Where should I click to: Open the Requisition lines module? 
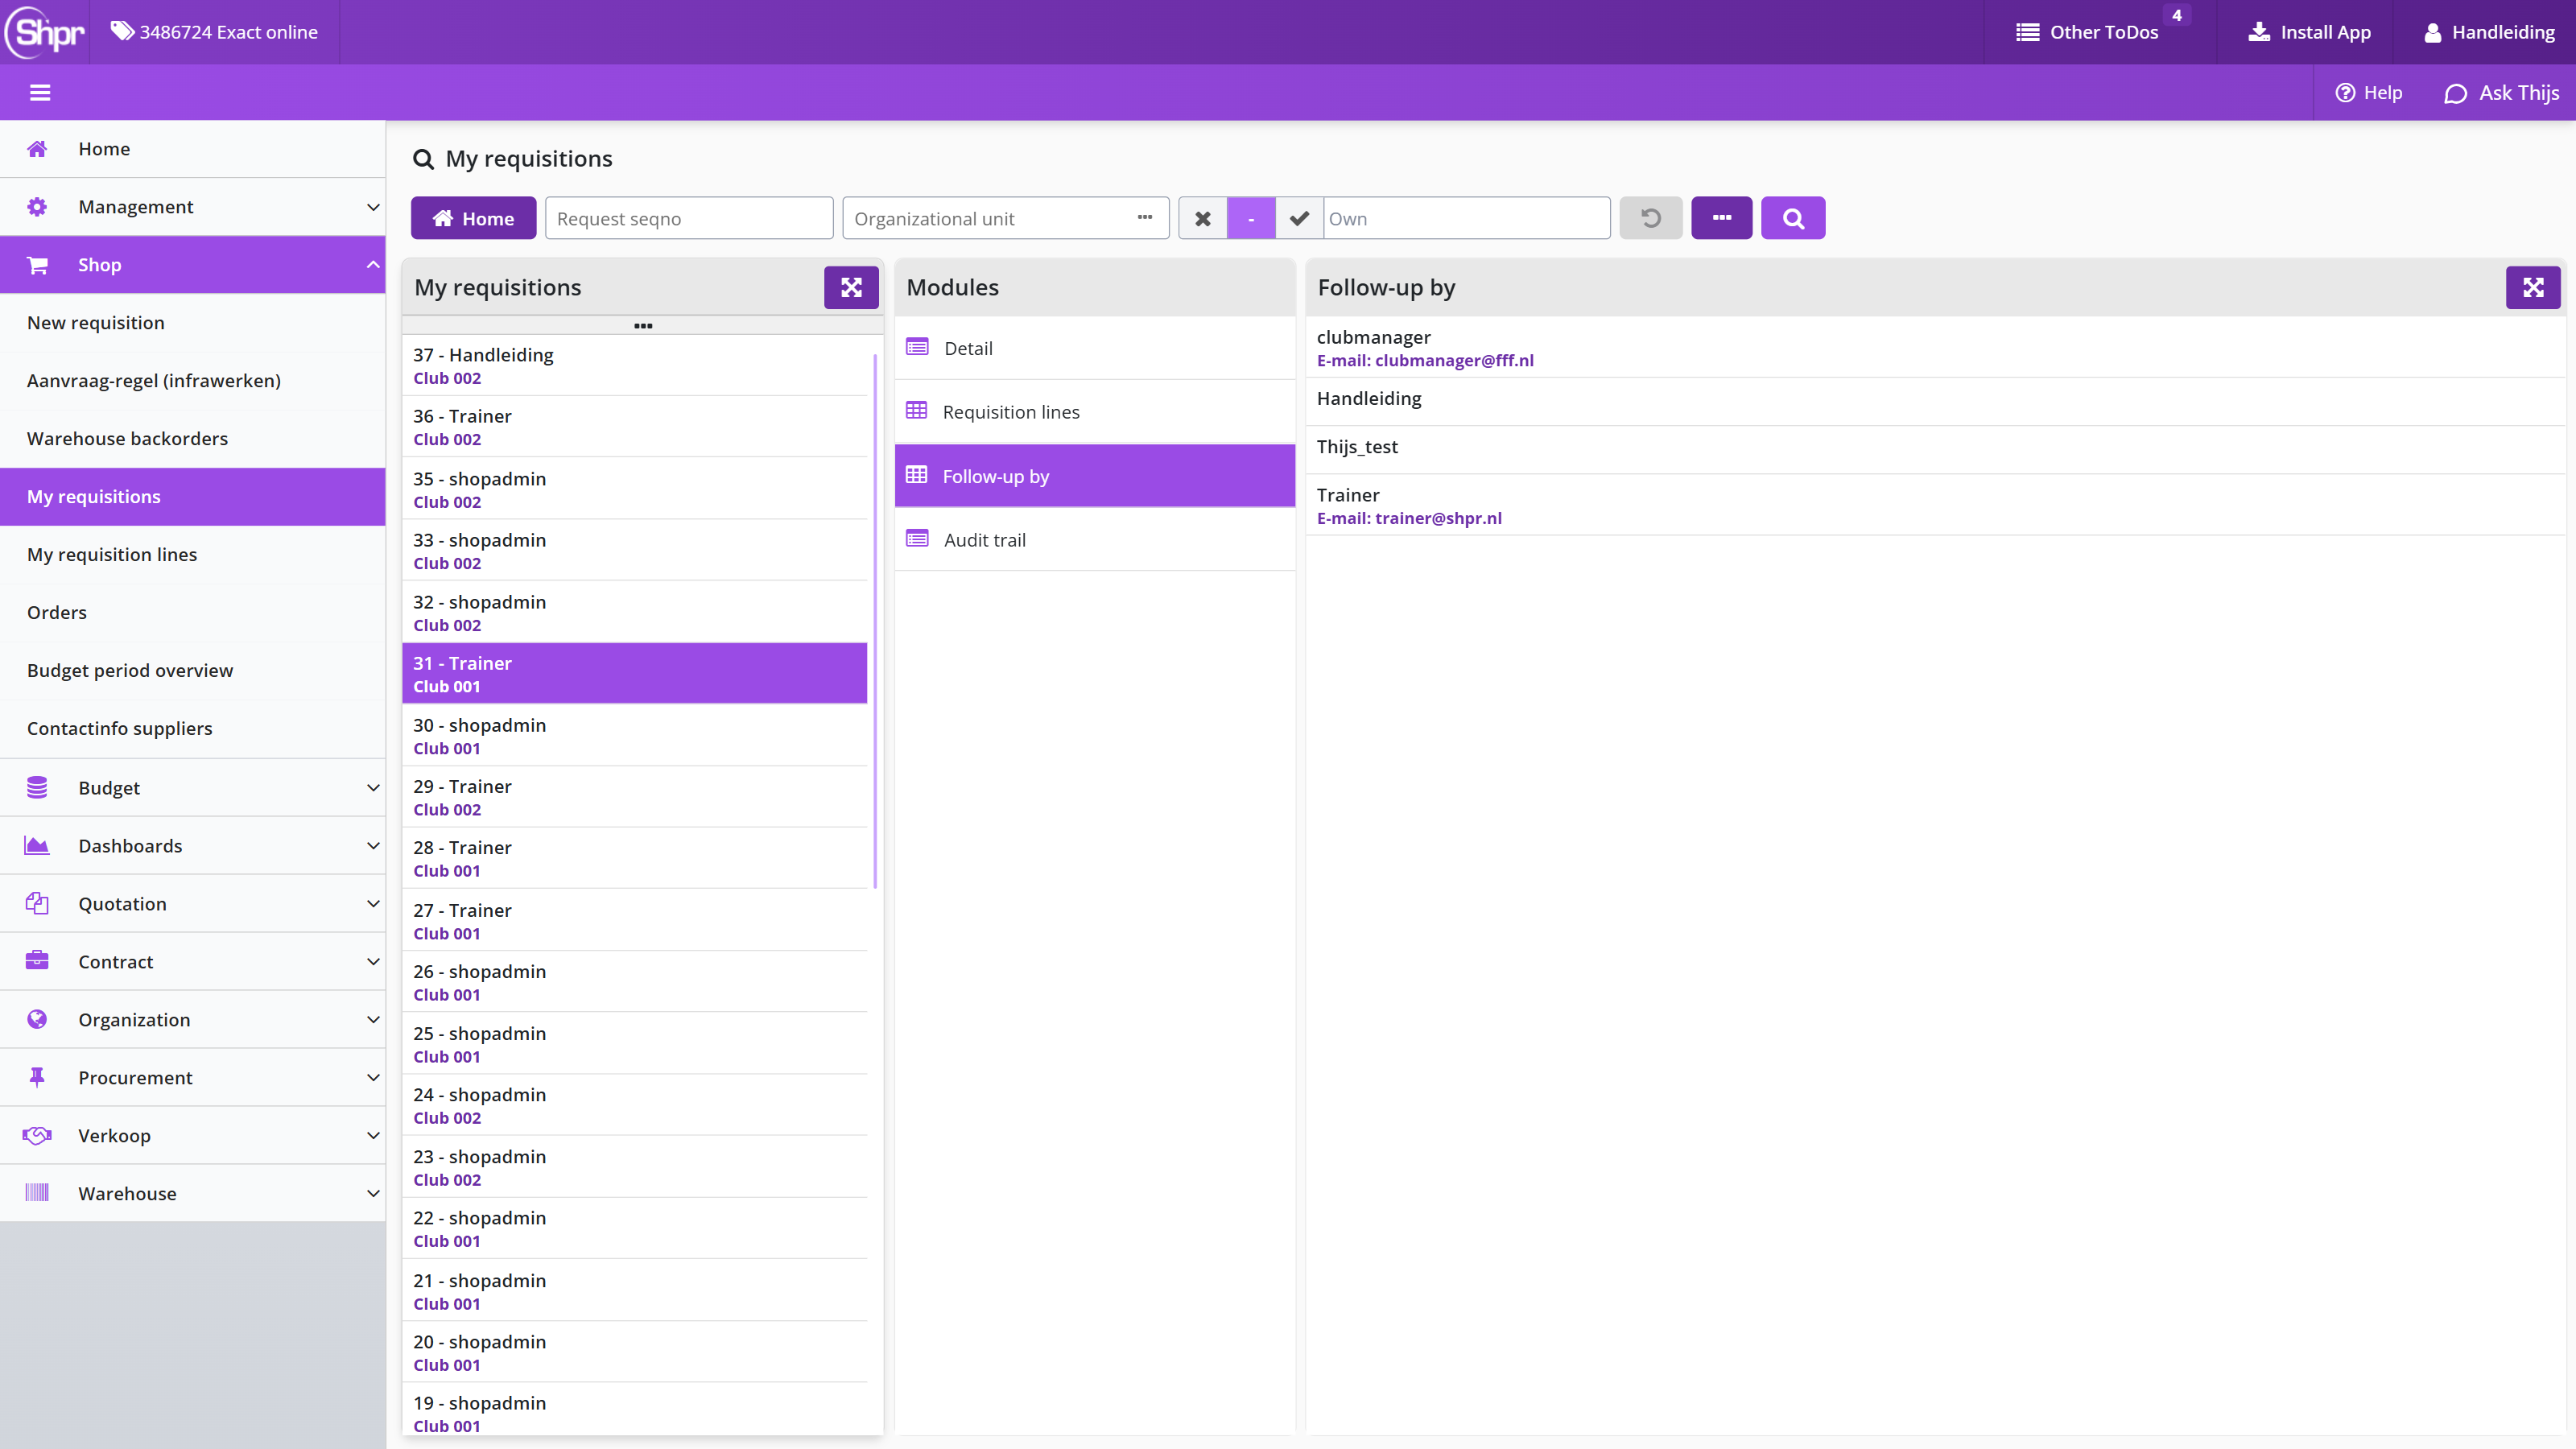(1095, 412)
